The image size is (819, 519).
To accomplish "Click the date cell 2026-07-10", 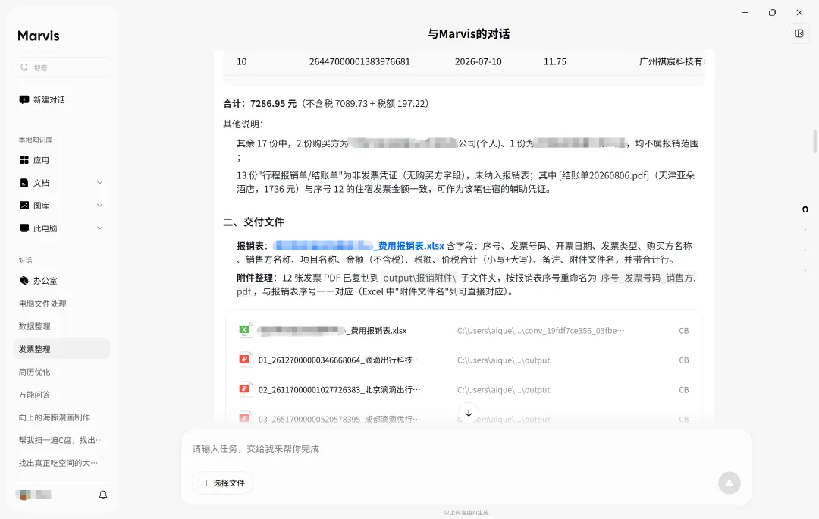I will [478, 61].
